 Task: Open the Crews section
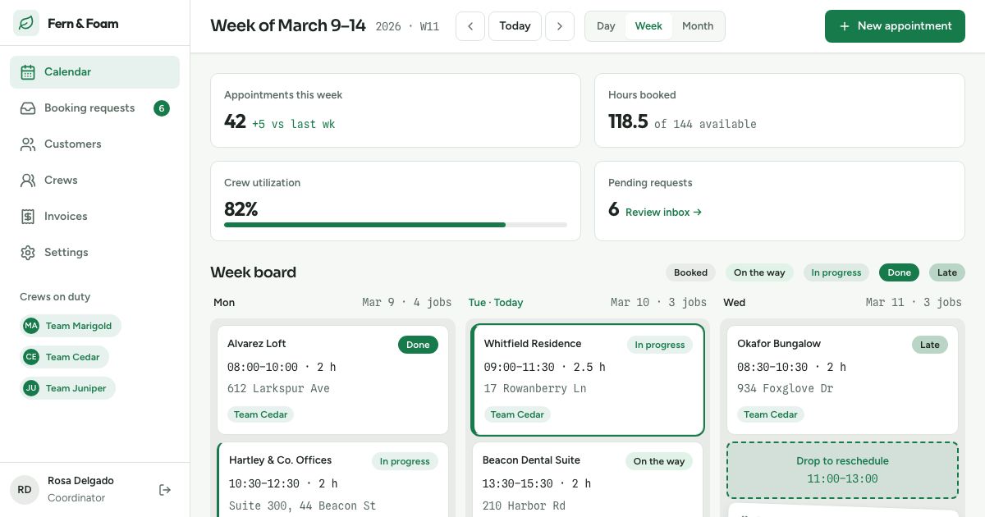[94, 181]
